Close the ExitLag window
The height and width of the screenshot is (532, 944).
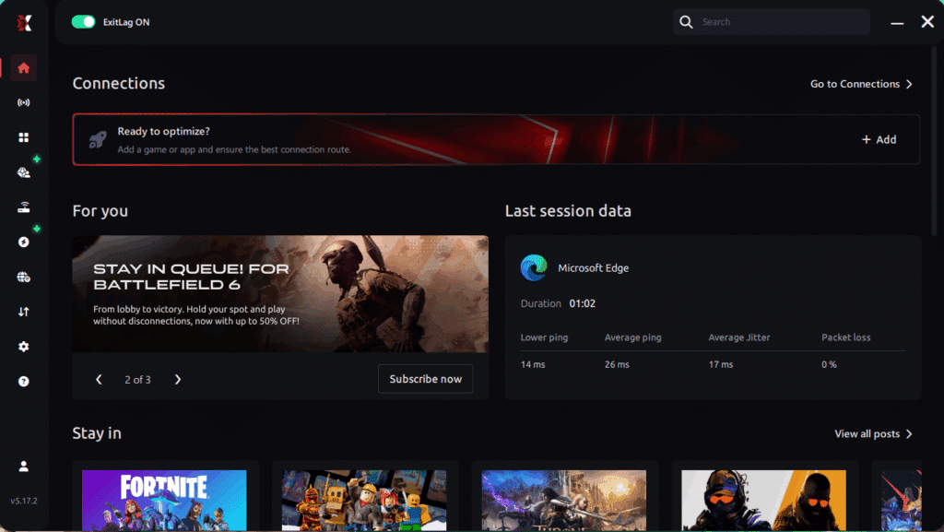(x=927, y=22)
